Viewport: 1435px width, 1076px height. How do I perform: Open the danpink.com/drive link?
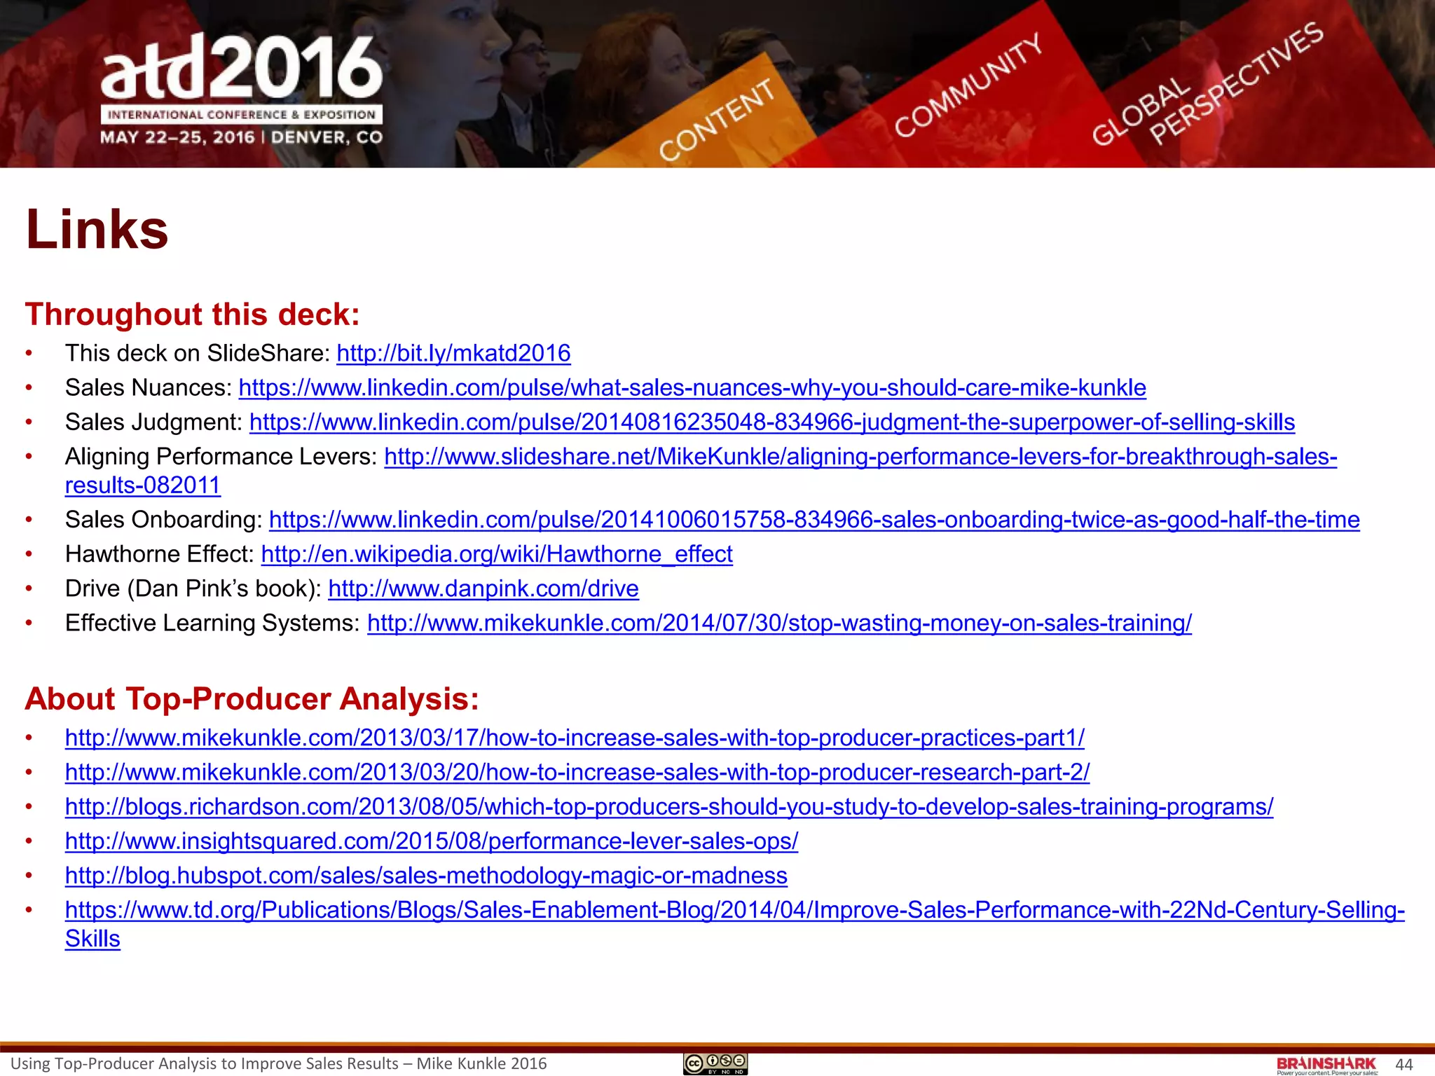click(483, 588)
